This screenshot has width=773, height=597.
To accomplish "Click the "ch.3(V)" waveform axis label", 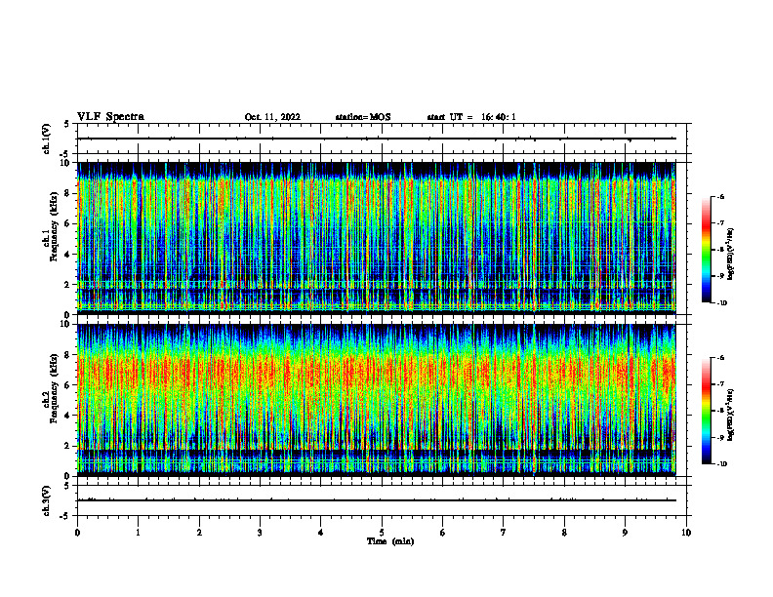I will [46, 500].
